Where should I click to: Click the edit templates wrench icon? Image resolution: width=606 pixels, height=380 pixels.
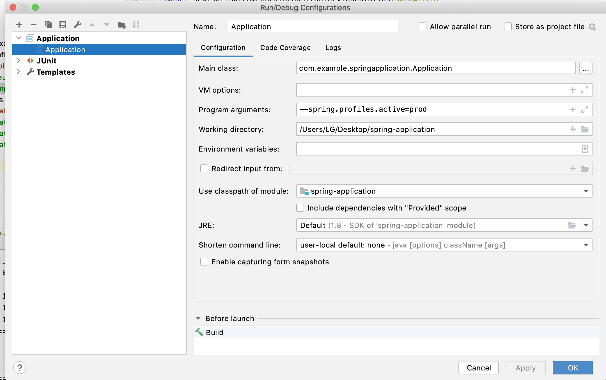pos(77,25)
